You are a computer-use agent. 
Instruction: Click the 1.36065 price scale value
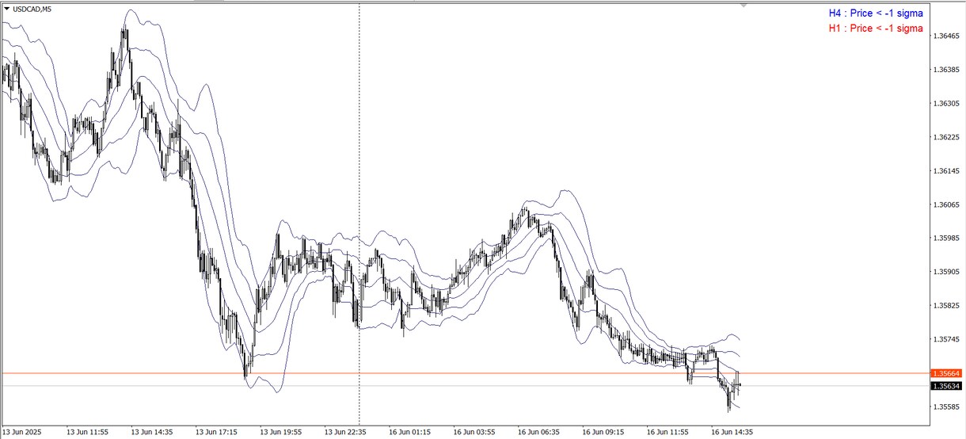tap(947, 204)
